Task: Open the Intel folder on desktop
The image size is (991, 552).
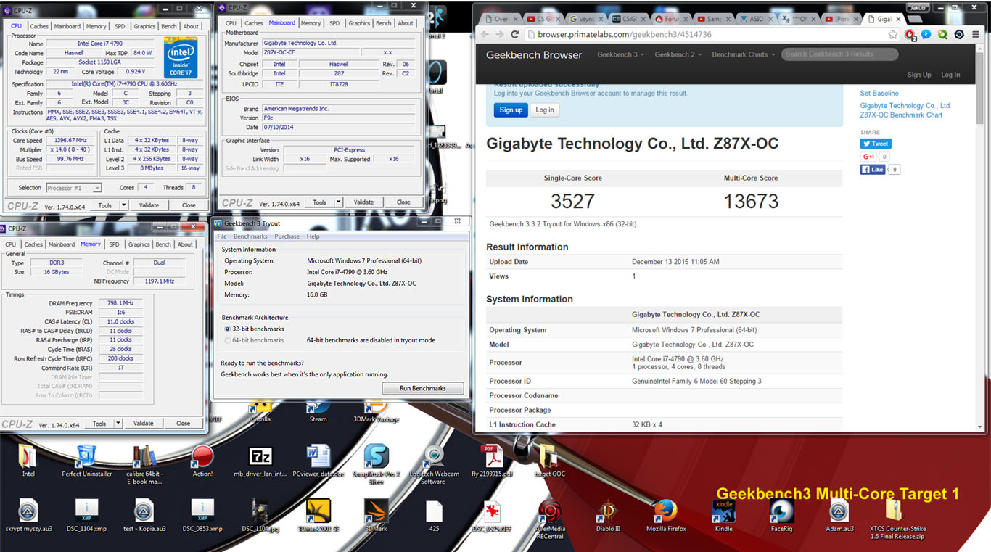Action: [x=28, y=460]
